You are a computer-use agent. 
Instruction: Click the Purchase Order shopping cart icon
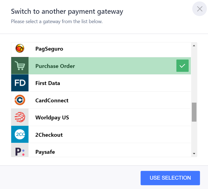tap(20, 66)
